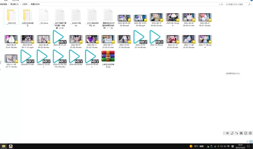The height and width of the screenshot is (149, 253).
Task: Select MKV file 2024.04.24.mkv
Action: (x=76, y=58)
